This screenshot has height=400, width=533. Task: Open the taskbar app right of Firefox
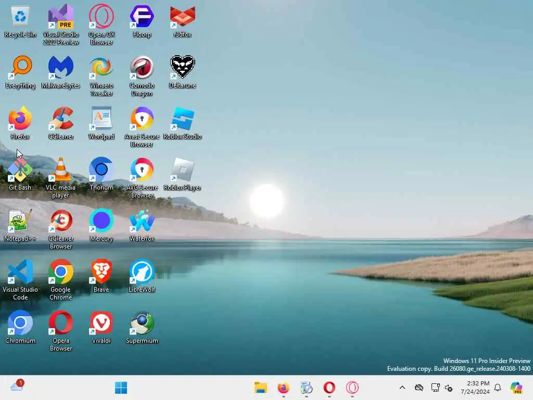306,387
